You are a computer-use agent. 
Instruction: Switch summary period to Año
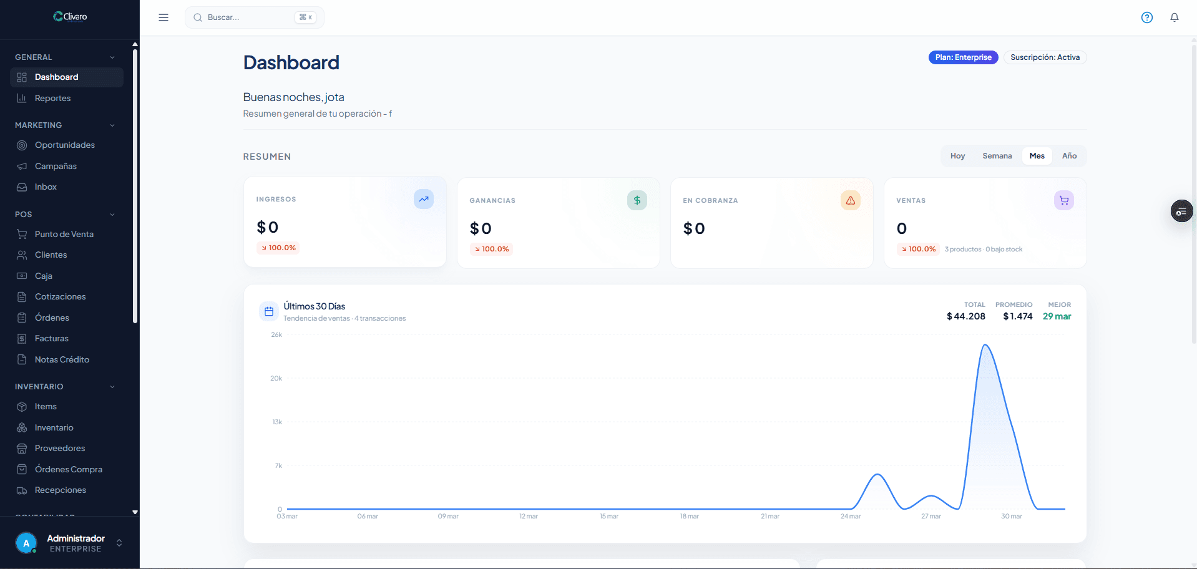coord(1069,156)
